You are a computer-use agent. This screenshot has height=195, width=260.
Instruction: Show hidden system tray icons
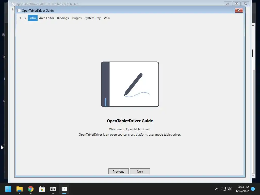(217, 189)
